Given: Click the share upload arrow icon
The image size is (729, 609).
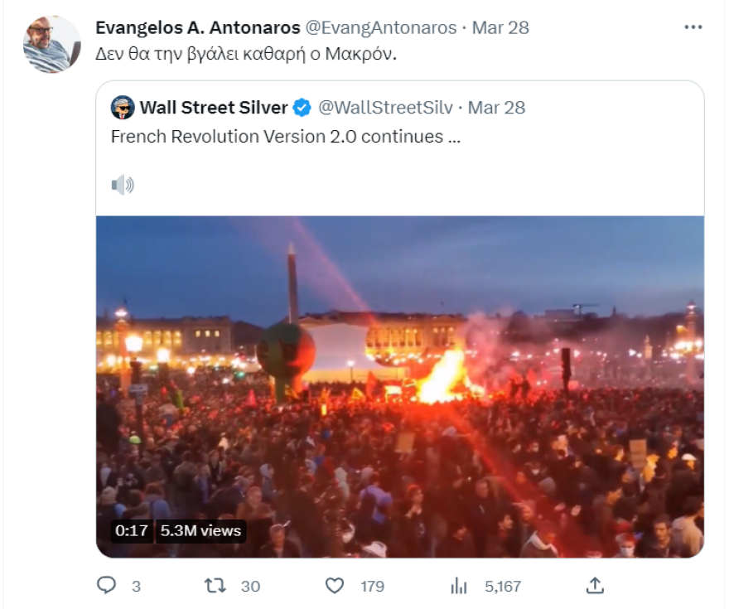Looking at the screenshot, I should [x=594, y=586].
